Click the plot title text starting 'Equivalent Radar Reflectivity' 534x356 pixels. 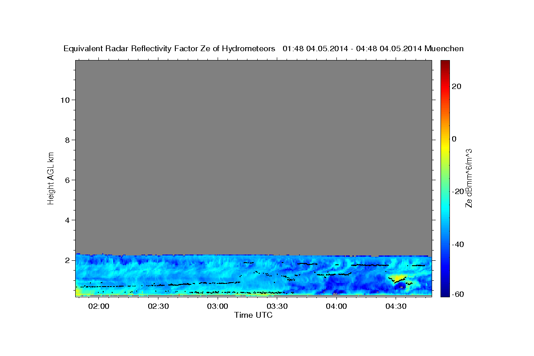coord(263,49)
